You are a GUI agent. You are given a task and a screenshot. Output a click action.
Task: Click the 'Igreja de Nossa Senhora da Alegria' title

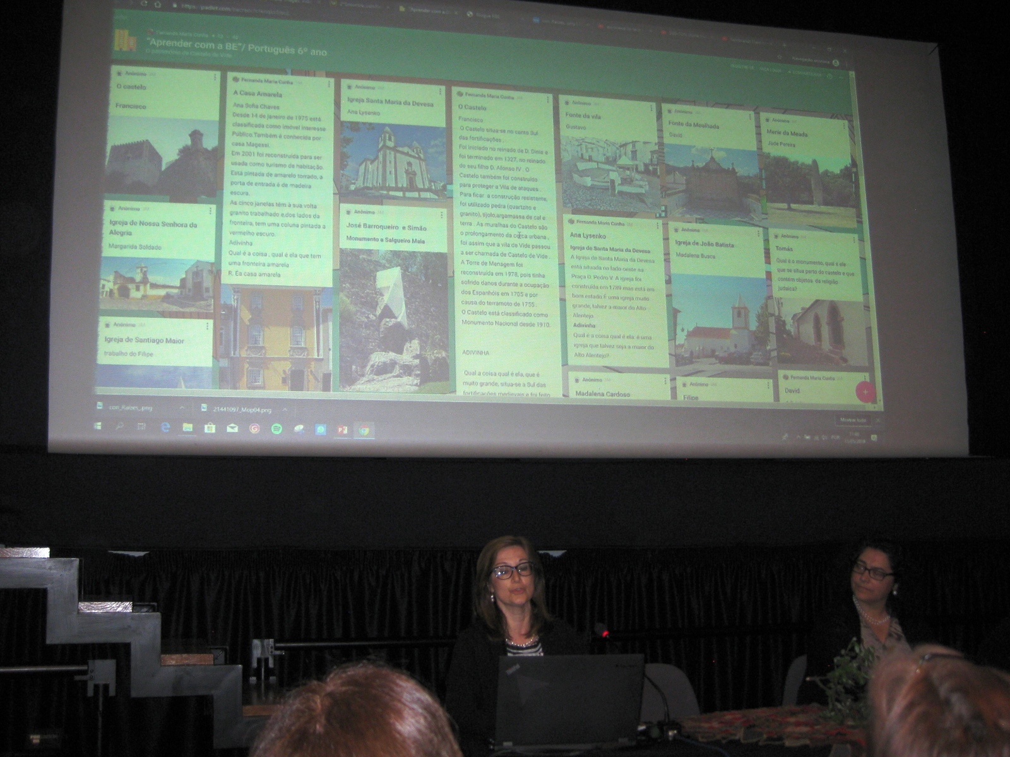point(153,228)
